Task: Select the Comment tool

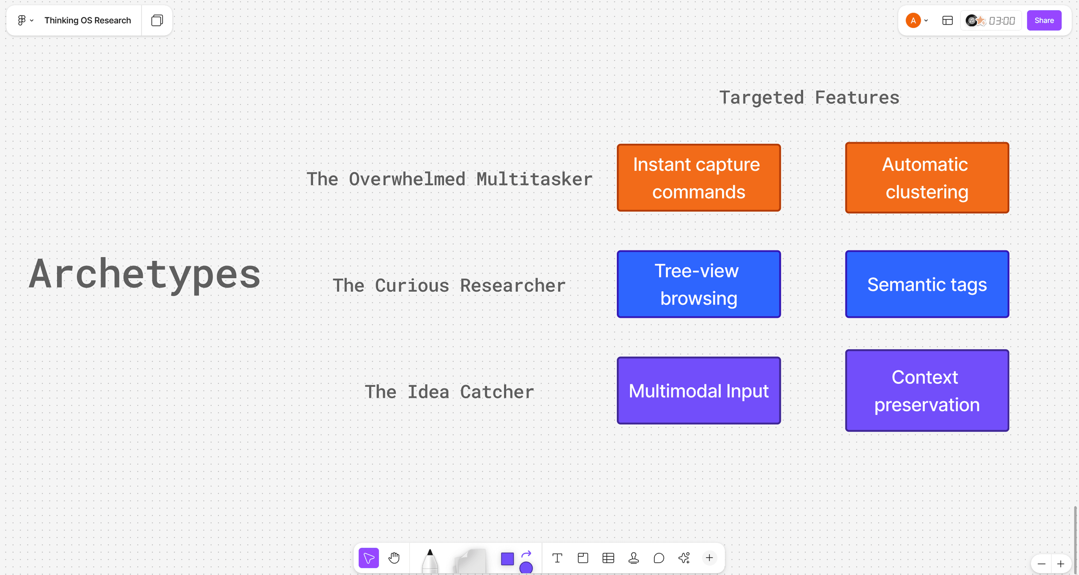Action: [659, 558]
